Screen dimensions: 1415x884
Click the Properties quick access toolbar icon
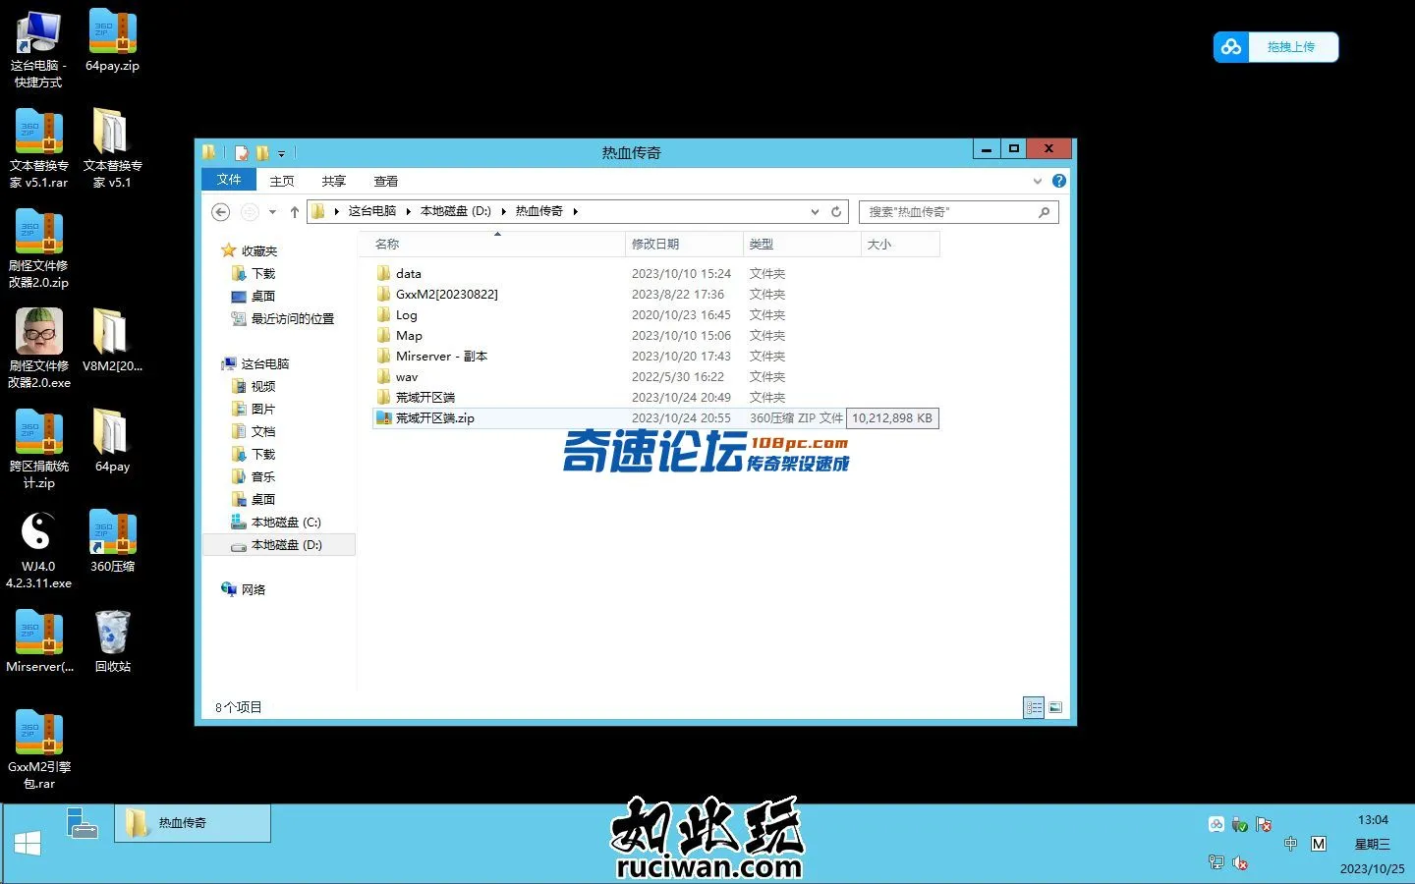pos(242,152)
